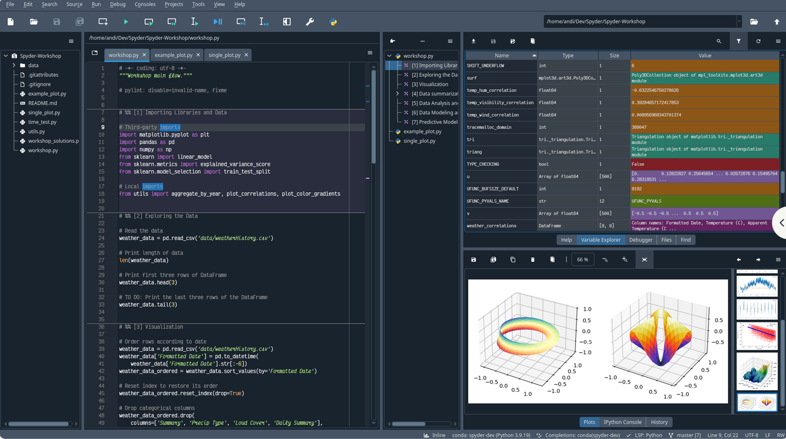Create a new file from the toolbar
Image resolution: width=786 pixels, height=439 pixels.
11,22
